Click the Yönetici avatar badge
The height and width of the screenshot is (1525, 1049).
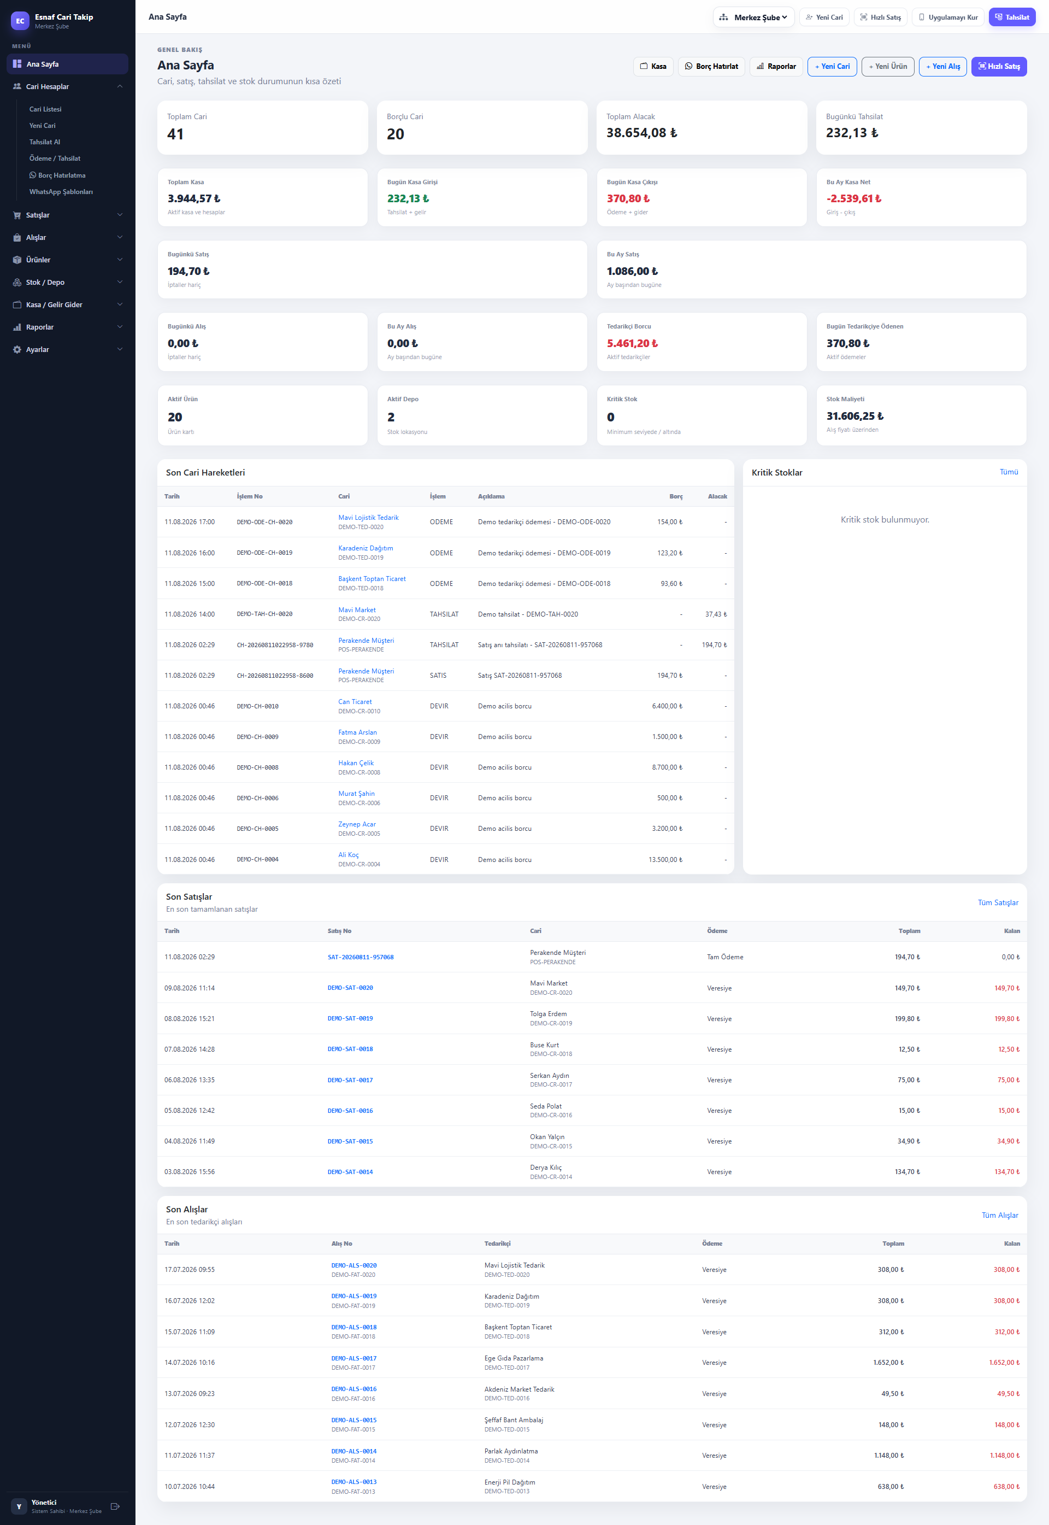(19, 1506)
